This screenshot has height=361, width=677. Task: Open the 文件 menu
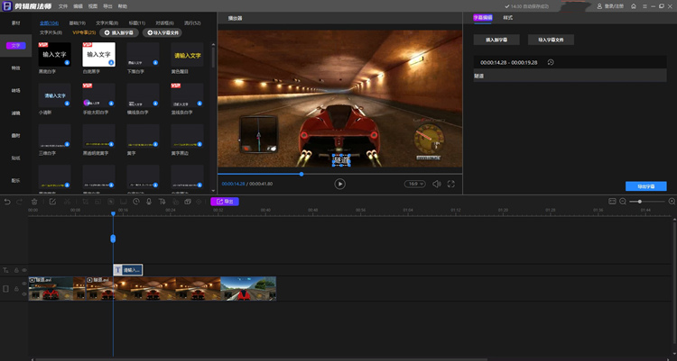click(x=63, y=6)
